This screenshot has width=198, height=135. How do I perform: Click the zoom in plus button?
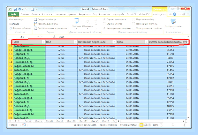185,125
